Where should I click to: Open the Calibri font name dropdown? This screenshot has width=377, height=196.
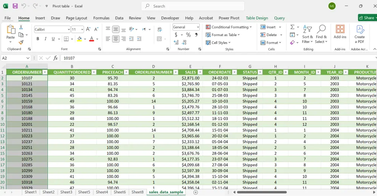[x=69, y=29]
